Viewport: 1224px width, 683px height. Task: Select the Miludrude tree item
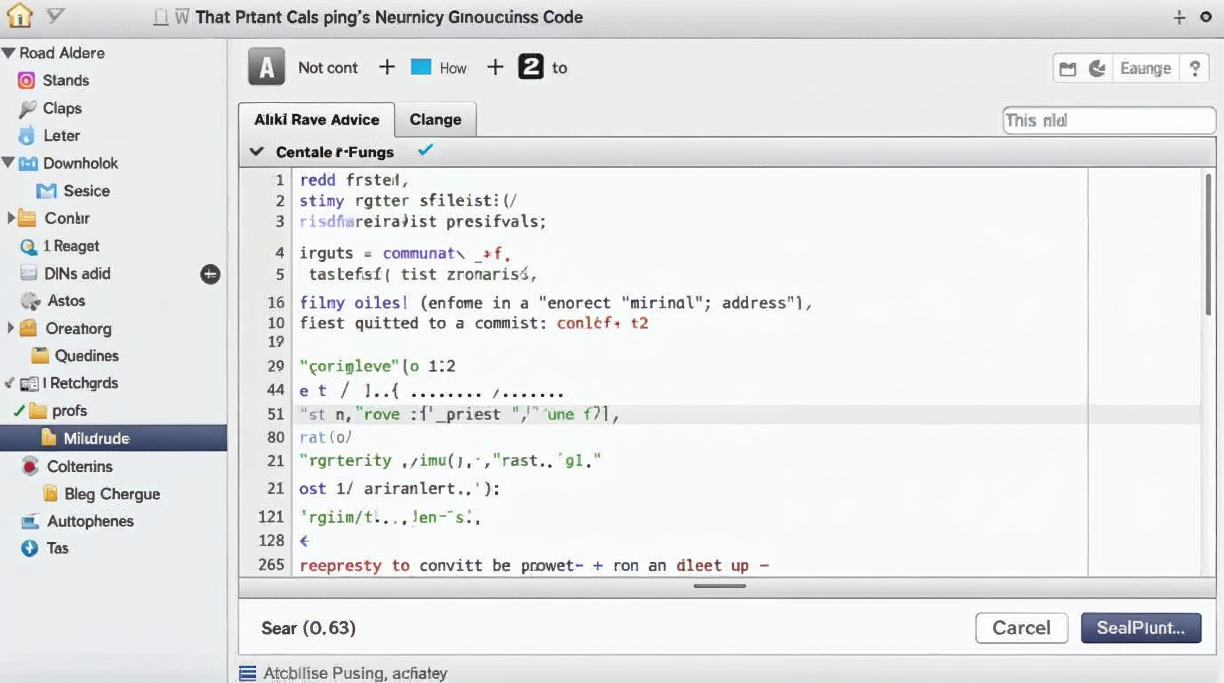point(113,438)
